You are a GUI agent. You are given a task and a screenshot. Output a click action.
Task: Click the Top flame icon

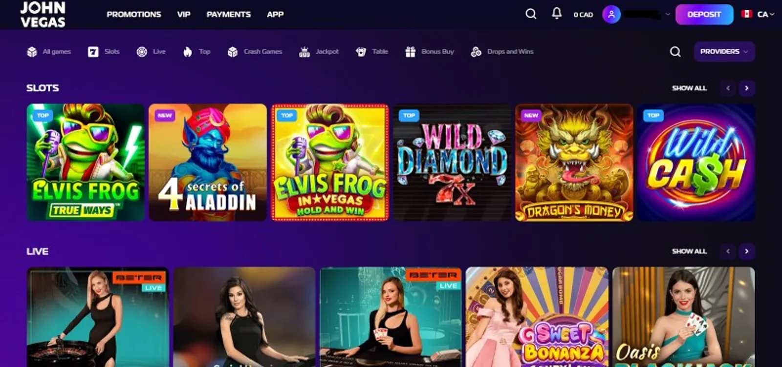(x=188, y=52)
